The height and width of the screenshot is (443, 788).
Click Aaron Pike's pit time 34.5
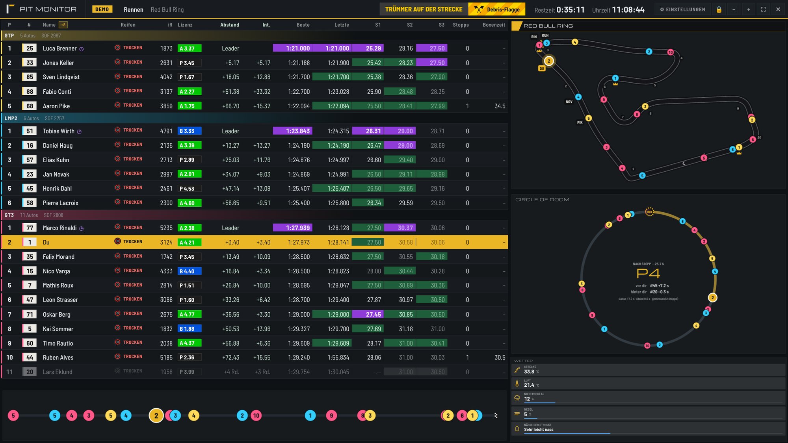tap(500, 106)
